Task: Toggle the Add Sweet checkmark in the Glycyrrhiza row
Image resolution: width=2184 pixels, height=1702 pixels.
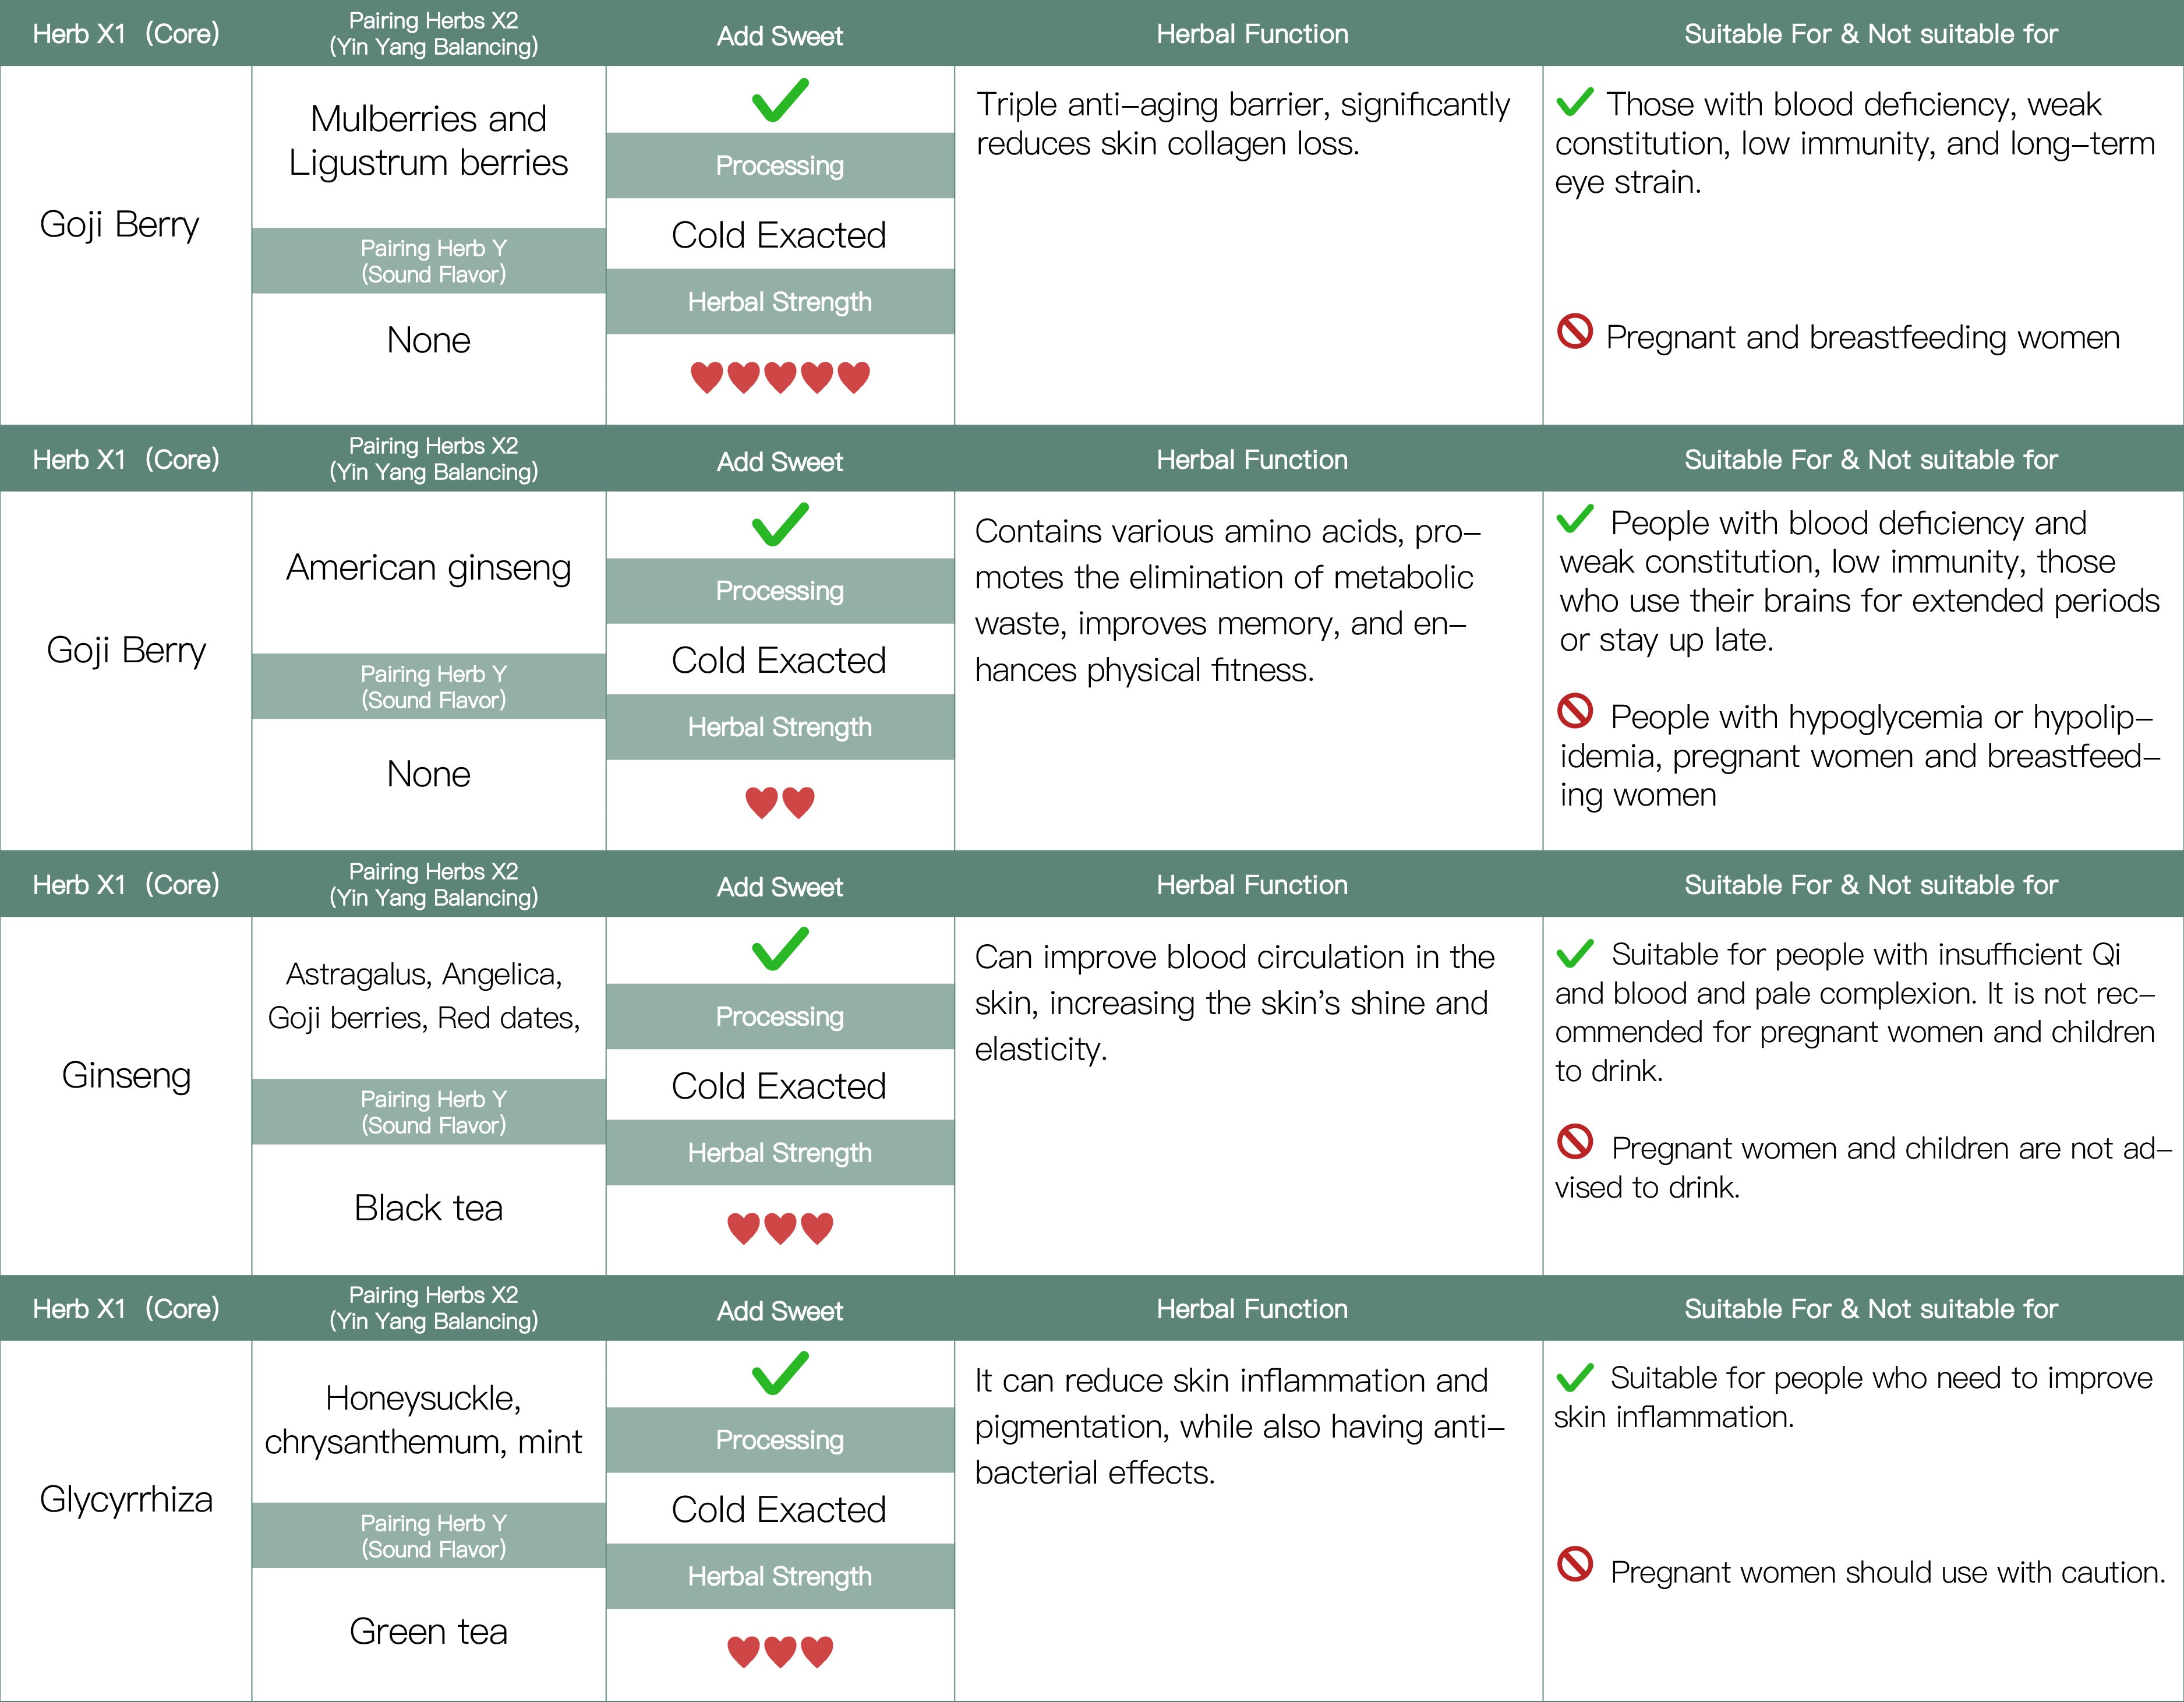Action: [780, 1373]
